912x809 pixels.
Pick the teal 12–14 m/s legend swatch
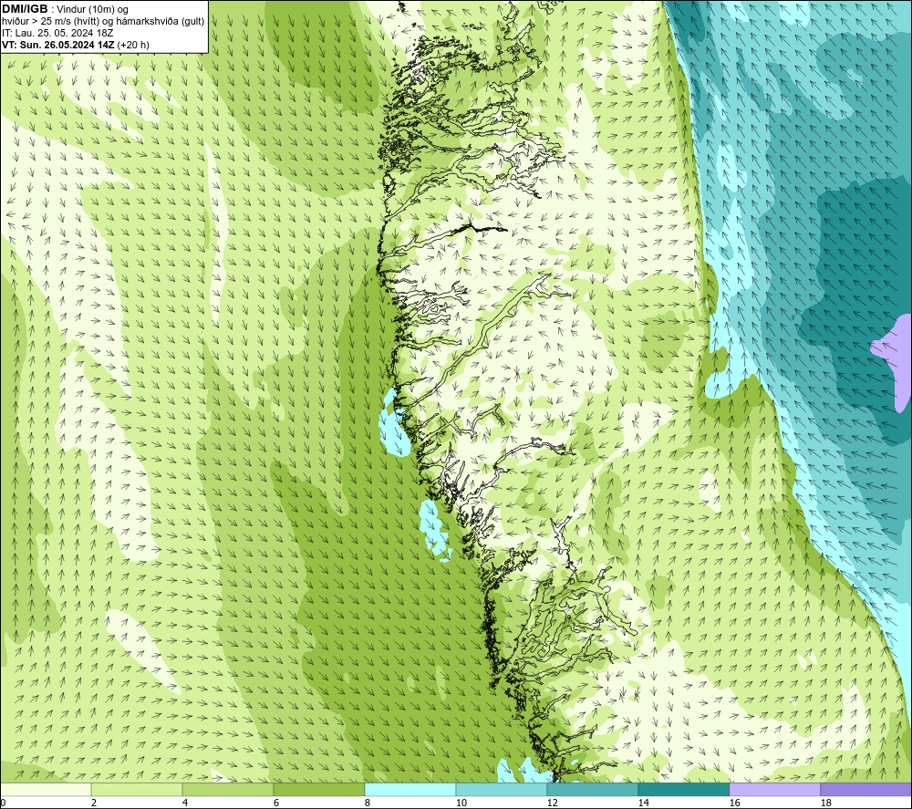(x=593, y=790)
